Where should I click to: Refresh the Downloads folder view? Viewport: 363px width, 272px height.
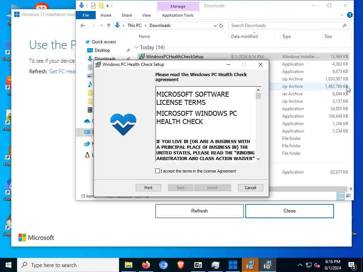221,25
